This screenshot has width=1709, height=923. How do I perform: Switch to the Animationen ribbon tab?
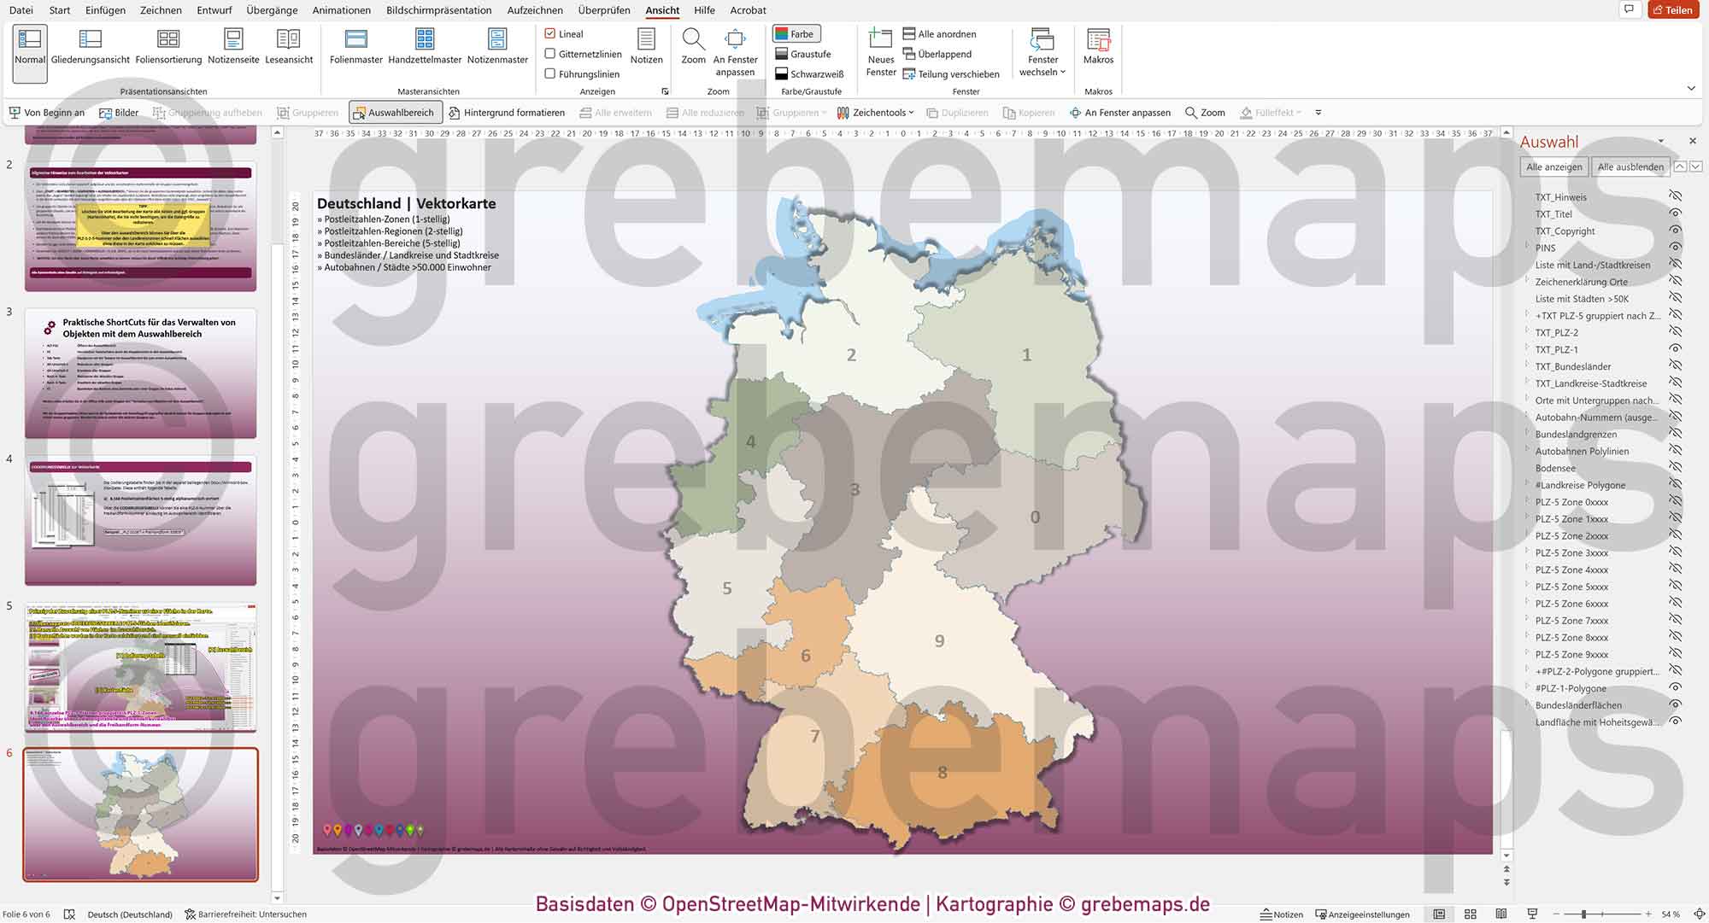pyautogui.click(x=340, y=10)
